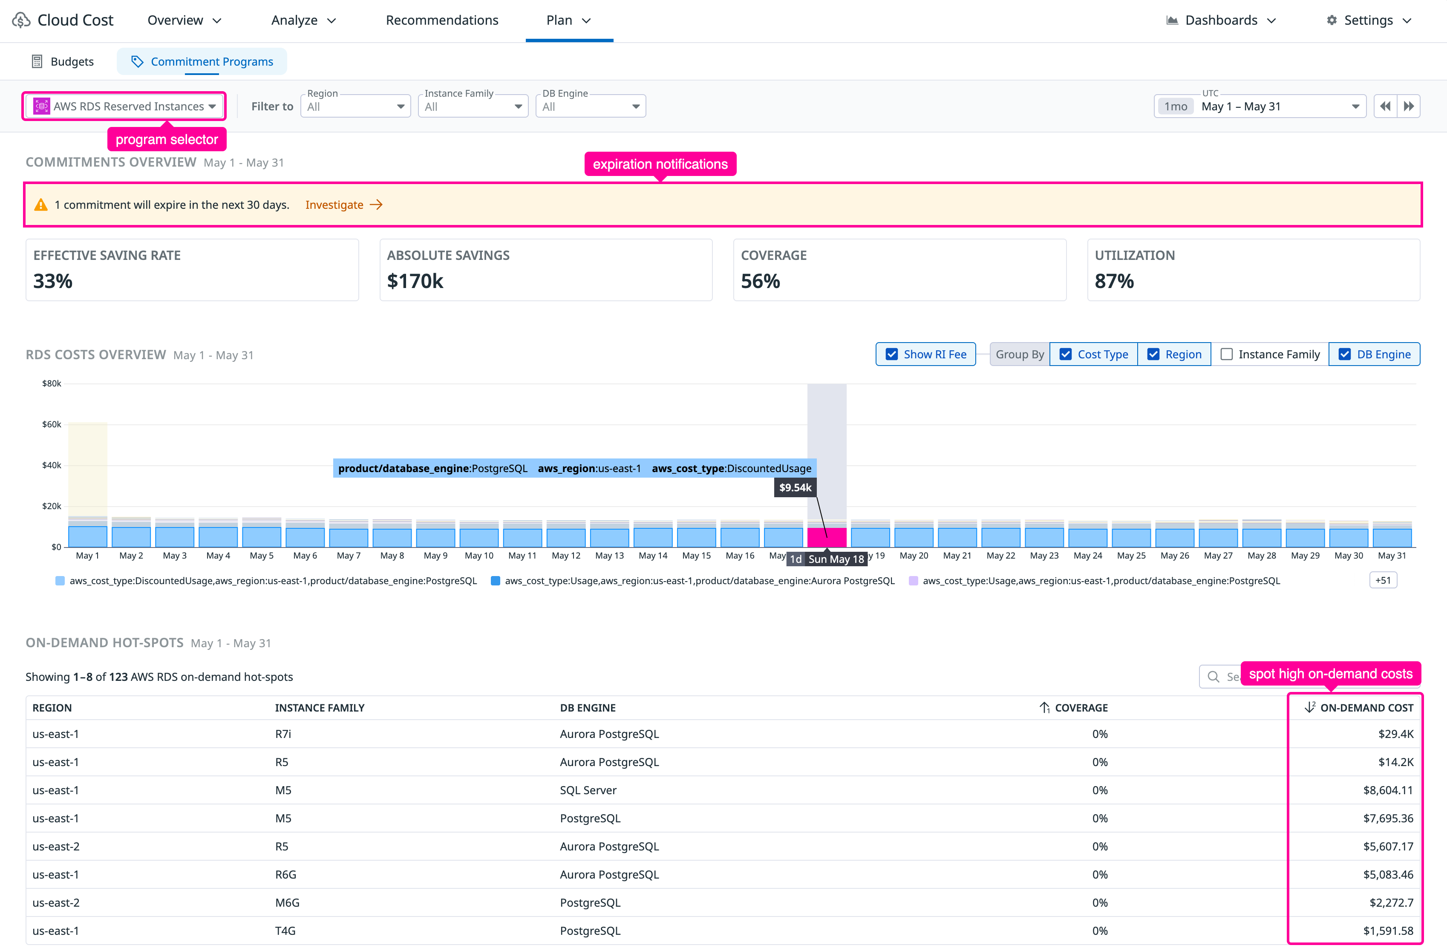Show the +51 more legend entries
Screen dimensions: 1447x951
click(1383, 580)
